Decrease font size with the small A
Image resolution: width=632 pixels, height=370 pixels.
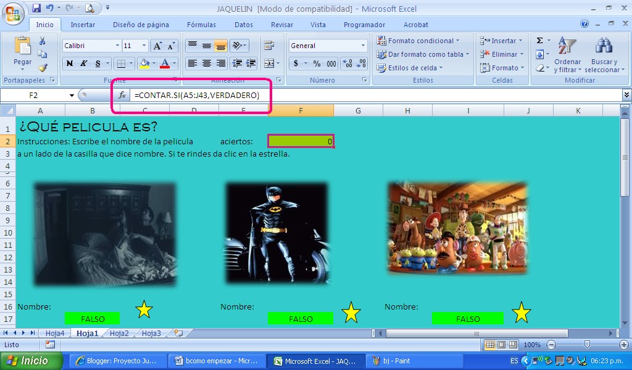click(171, 46)
